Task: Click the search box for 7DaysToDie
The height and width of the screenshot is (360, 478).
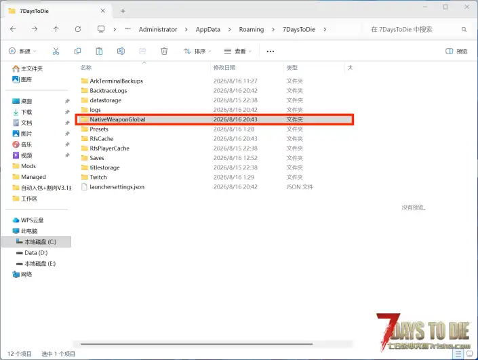Action: point(418,30)
